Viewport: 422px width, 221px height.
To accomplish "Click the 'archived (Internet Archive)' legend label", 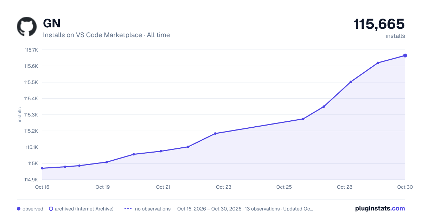I will tap(84, 209).
